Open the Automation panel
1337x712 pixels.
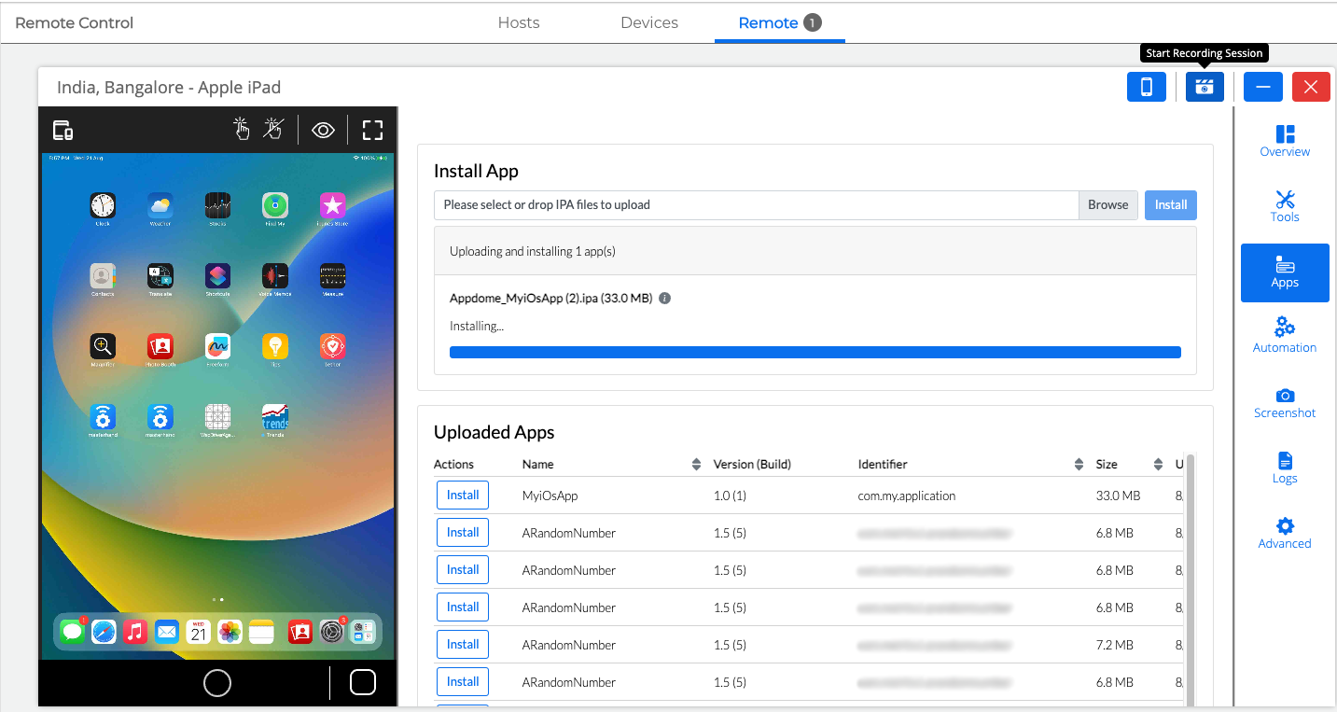pyautogui.click(x=1285, y=336)
